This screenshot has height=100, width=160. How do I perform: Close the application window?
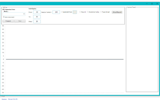pos(157,3)
